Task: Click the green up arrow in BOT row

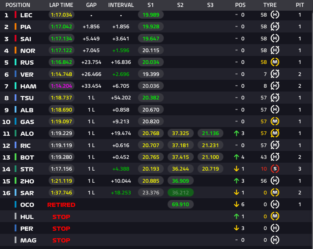Action: pyautogui.click(x=236, y=157)
